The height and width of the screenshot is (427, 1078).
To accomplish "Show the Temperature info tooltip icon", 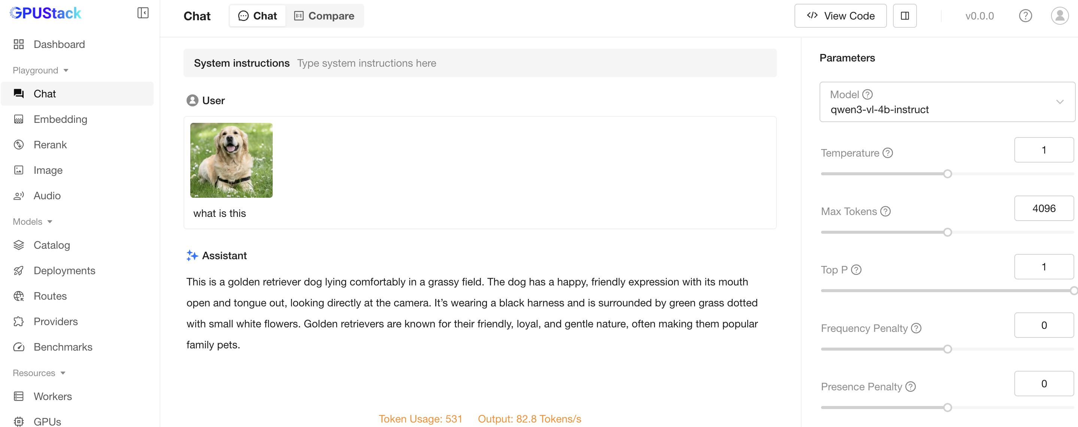I will click(888, 153).
